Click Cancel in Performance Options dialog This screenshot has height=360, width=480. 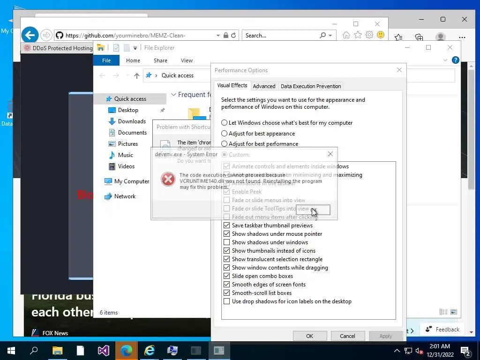pyautogui.click(x=347, y=336)
